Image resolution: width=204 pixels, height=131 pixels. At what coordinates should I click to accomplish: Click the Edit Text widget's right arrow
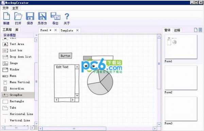[73, 100]
